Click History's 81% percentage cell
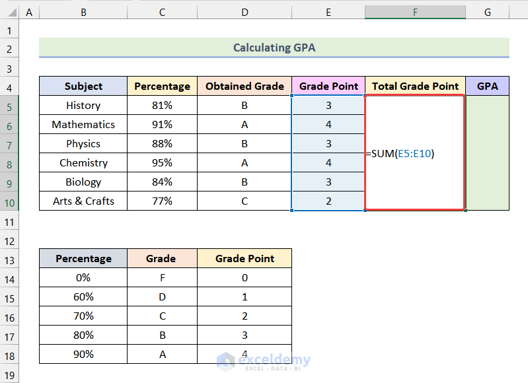528x383 pixels. coord(162,106)
